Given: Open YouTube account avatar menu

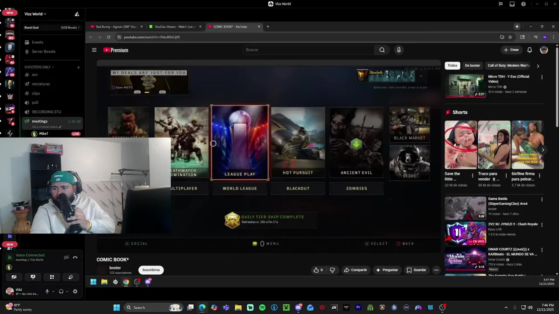Looking at the screenshot, I should 544,50.
